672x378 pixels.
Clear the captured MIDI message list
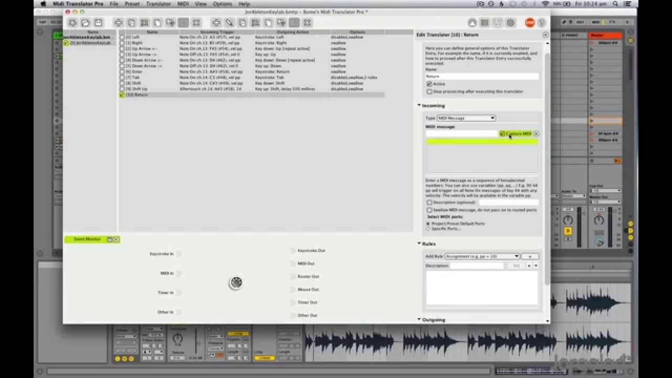(x=536, y=133)
